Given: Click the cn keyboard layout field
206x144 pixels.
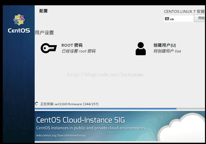Looking at the screenshot, I should 179,19.
